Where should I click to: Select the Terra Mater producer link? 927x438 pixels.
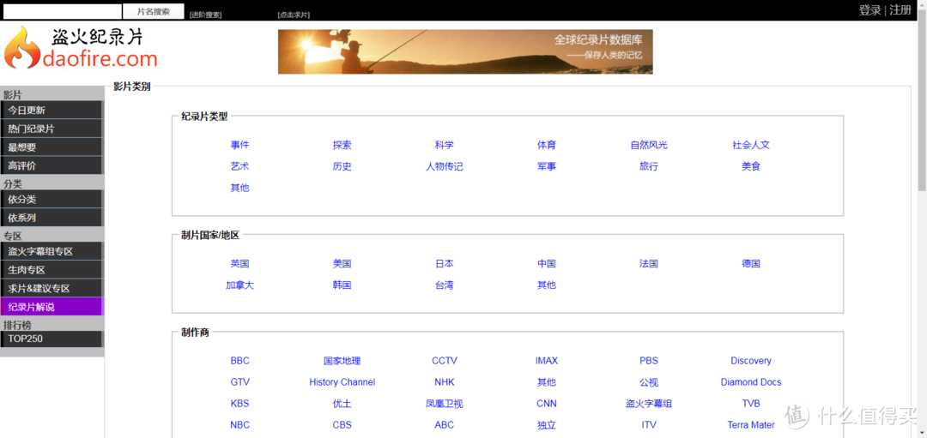[x=751, y=424]
